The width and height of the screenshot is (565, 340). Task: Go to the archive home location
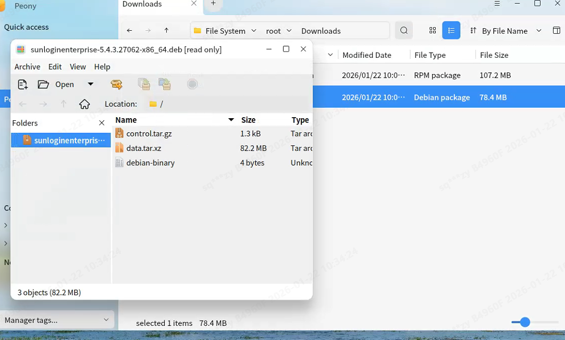84,104
